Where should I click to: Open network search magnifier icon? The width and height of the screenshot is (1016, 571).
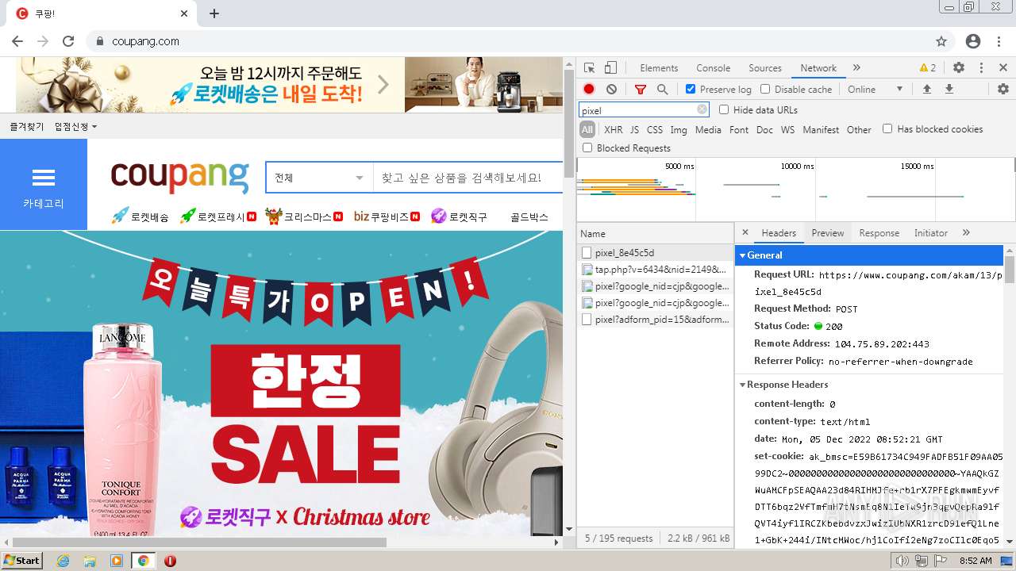pyautogui.click(x=662, y=90)
